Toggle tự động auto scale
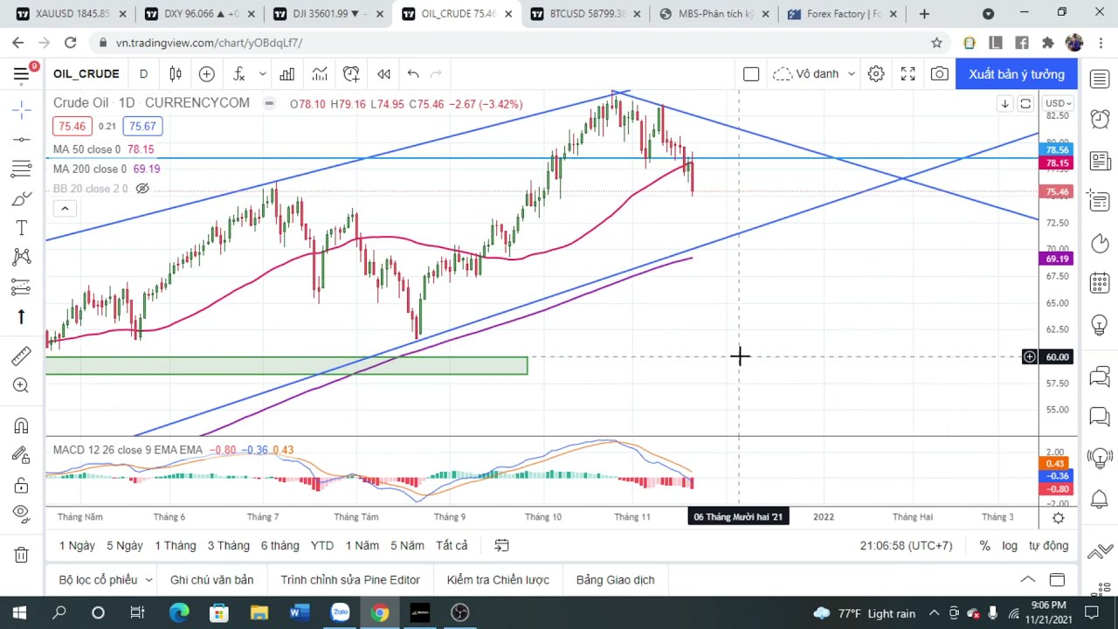Screen dimensions: 1118x629 click(1048, 545)
